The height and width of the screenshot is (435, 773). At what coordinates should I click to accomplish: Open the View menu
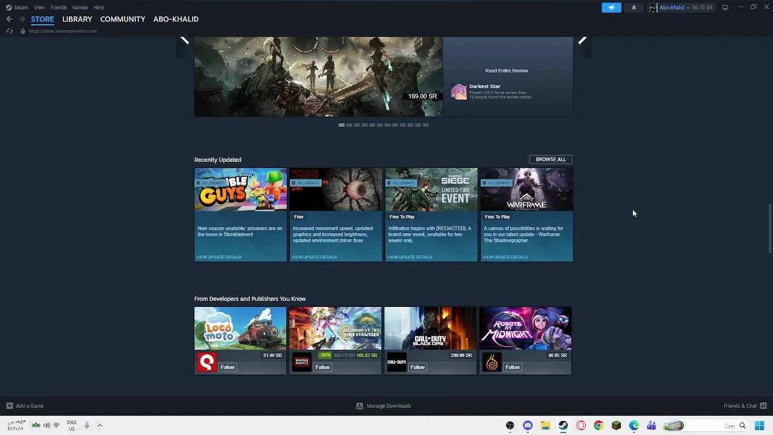click(39, 7)
